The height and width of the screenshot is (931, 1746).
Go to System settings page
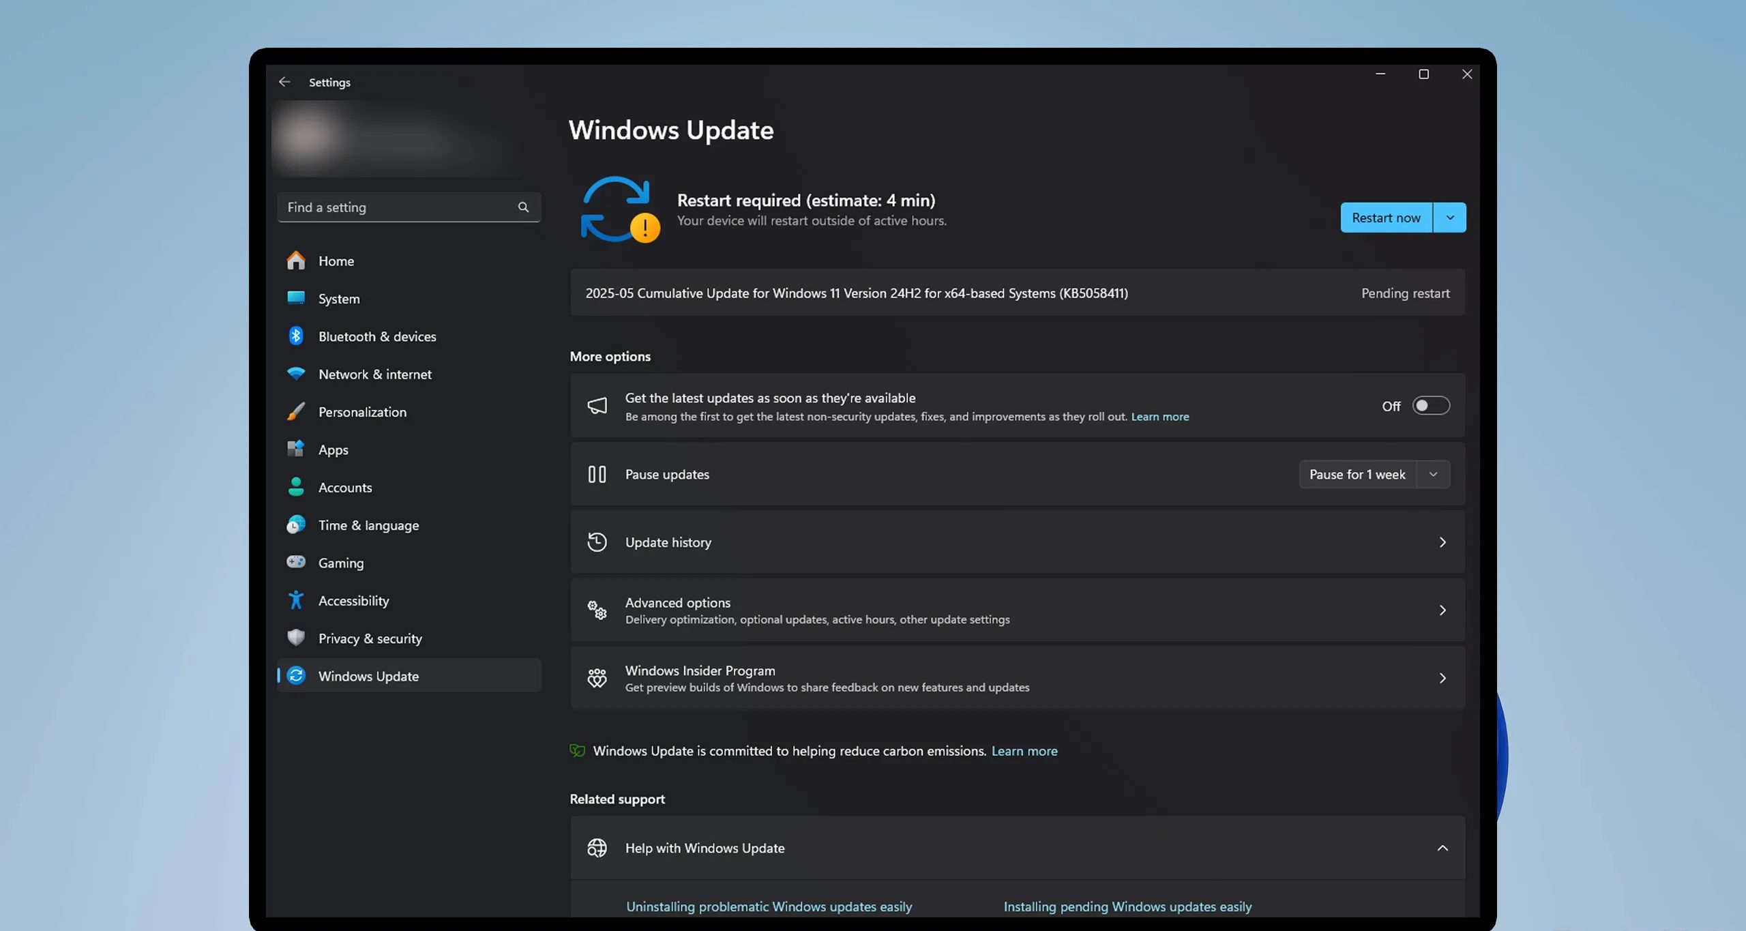pyautogui.click(x=339, y=298)
